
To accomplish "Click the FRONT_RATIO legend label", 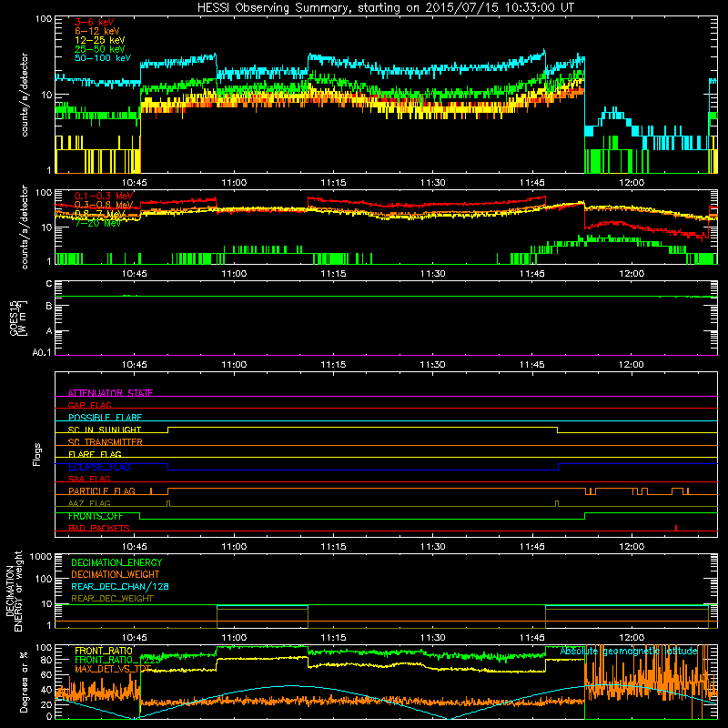I will click(x=104, y=651).
